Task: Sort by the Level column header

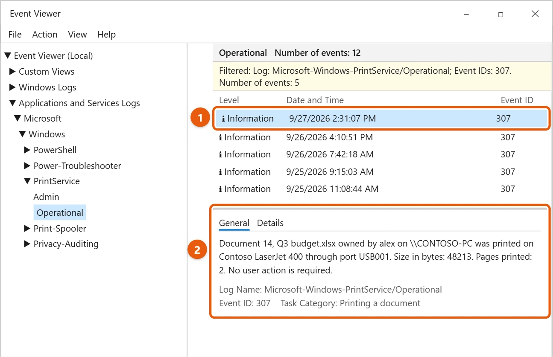Action: (229, 100)
